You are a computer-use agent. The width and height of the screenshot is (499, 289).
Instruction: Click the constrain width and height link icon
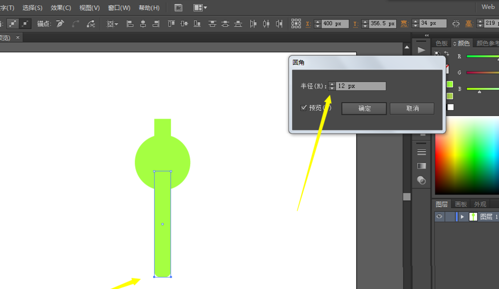pos(456,23)
